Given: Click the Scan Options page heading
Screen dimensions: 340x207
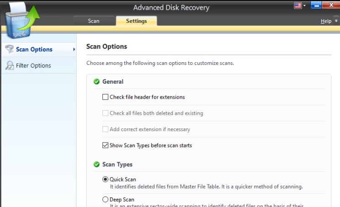Looking at the screenshot, I should coord(106,47).
